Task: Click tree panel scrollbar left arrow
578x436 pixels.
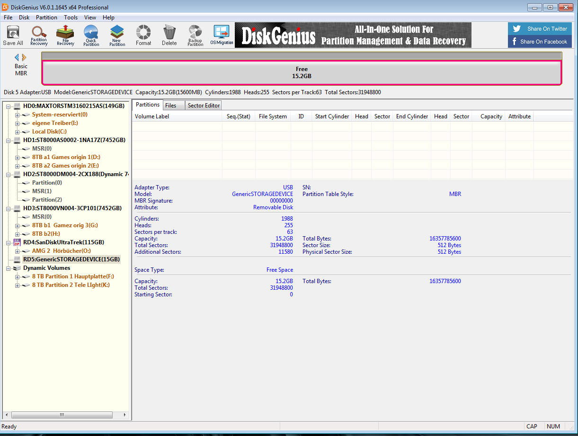Action: click(x=7, y=415)
